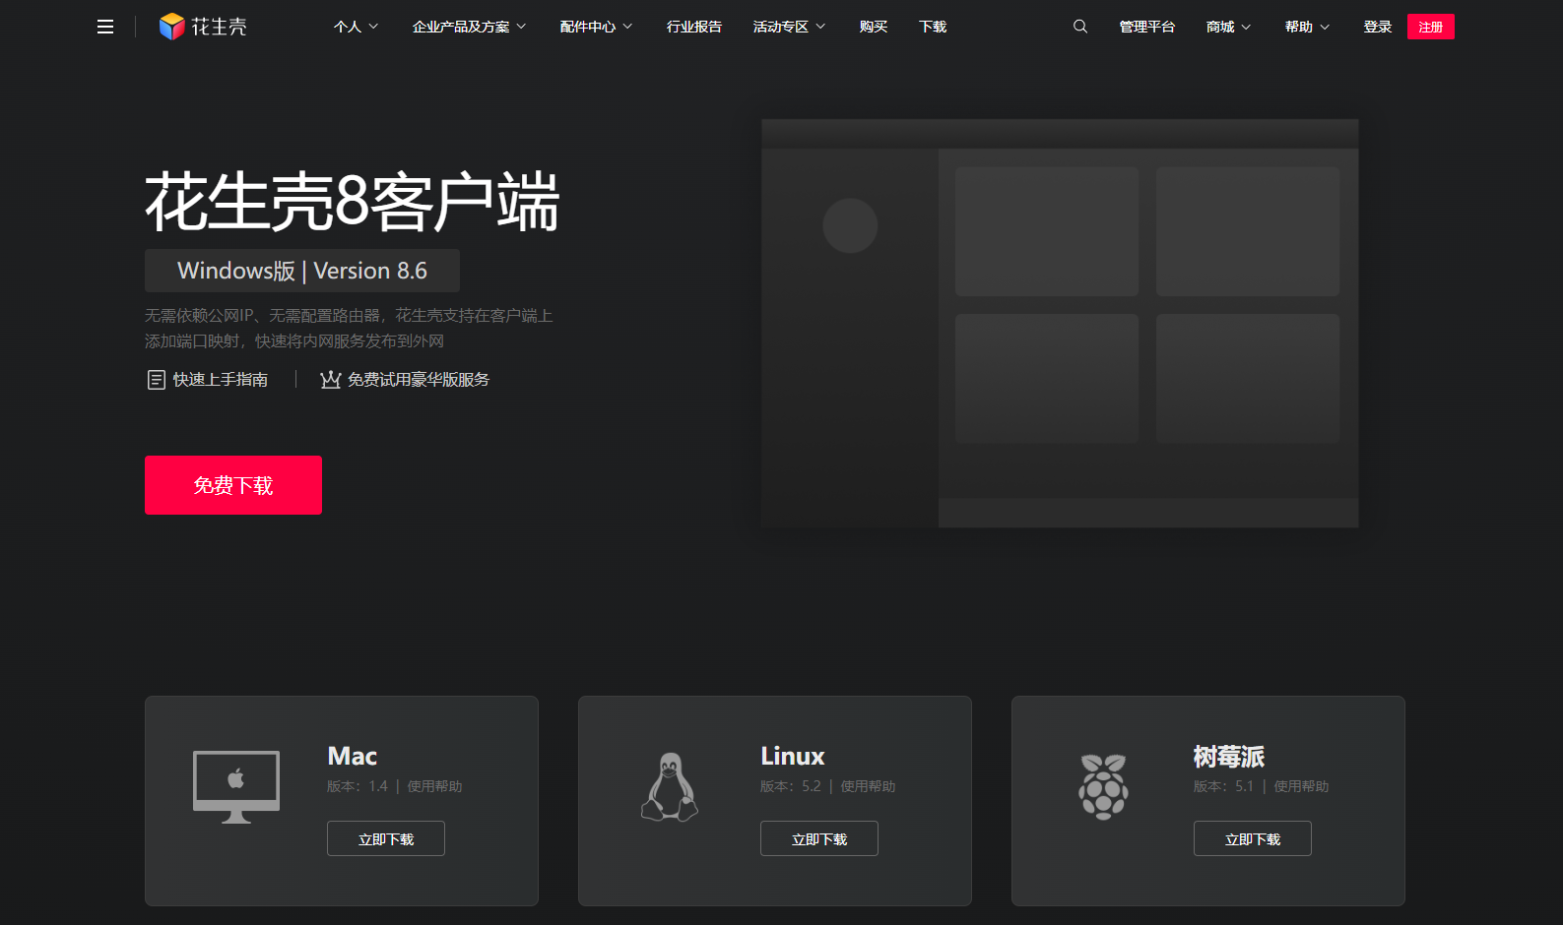Click the red 免费下载 button

pyautogui.click(x=233, y=485)
